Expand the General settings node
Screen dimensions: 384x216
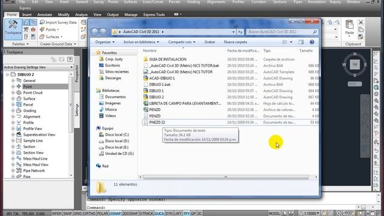pyautogui.click(x=13, y=80)
